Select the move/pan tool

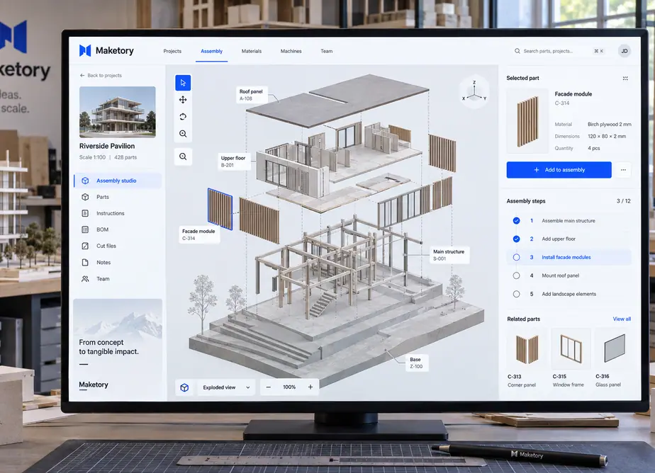click(x=183, y=100)
